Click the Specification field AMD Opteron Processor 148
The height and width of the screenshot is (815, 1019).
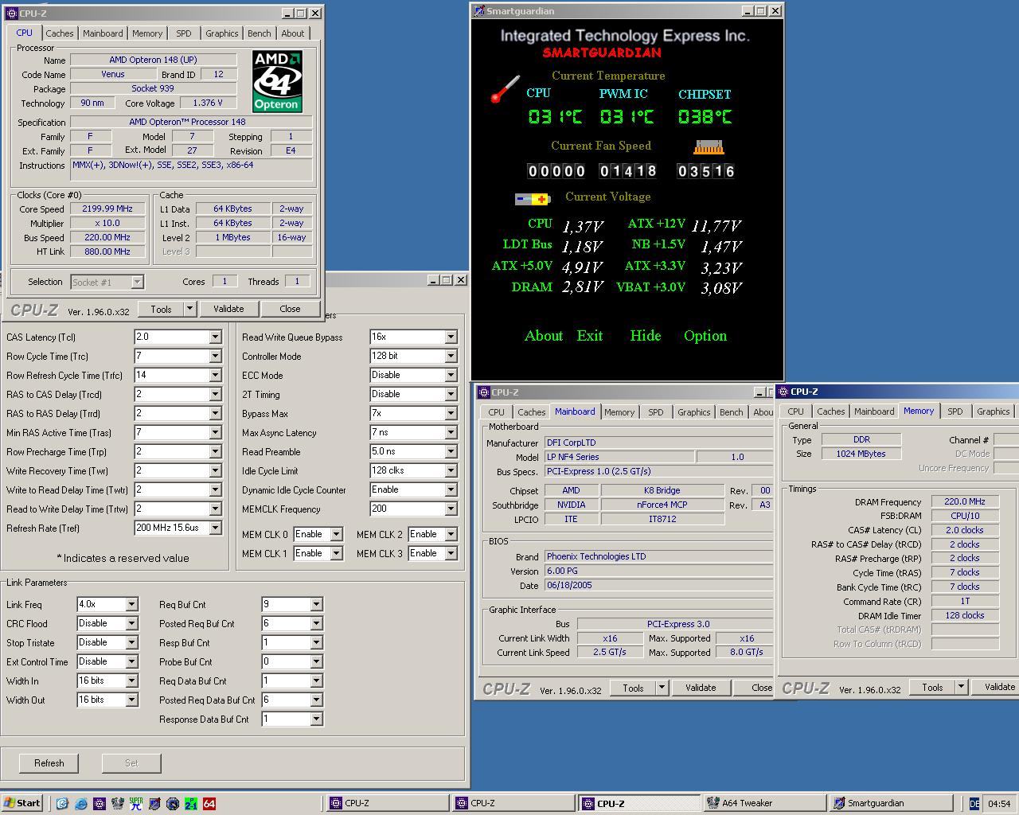tap(191, 122)
